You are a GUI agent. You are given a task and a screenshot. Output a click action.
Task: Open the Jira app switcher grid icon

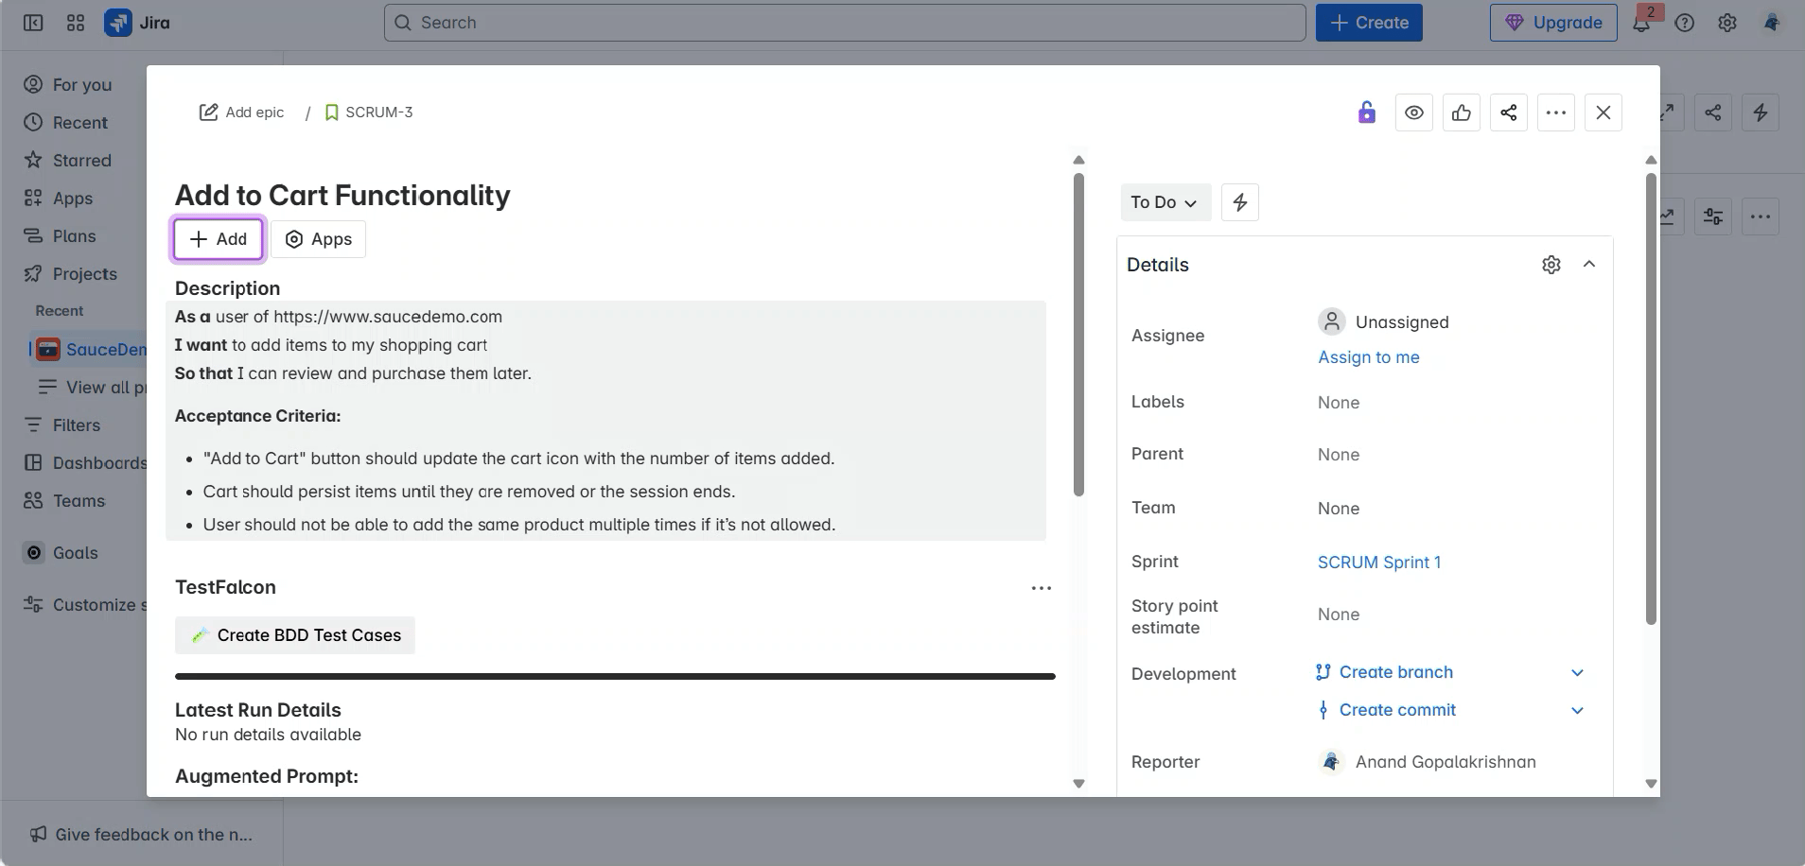tap(76, 23)
